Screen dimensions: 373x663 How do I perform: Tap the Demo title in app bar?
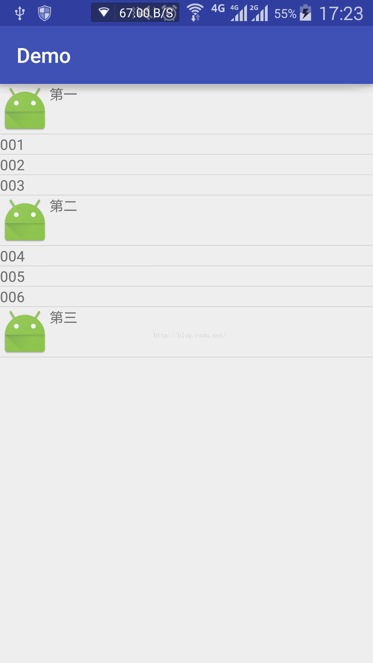pos(44,56)
